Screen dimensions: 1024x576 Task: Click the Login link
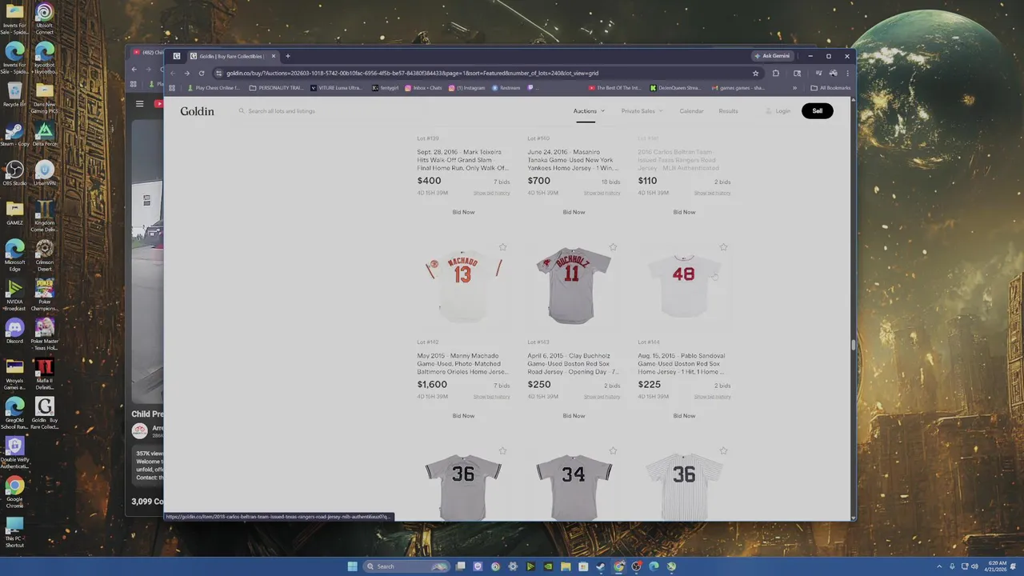[x=778, y=111]
